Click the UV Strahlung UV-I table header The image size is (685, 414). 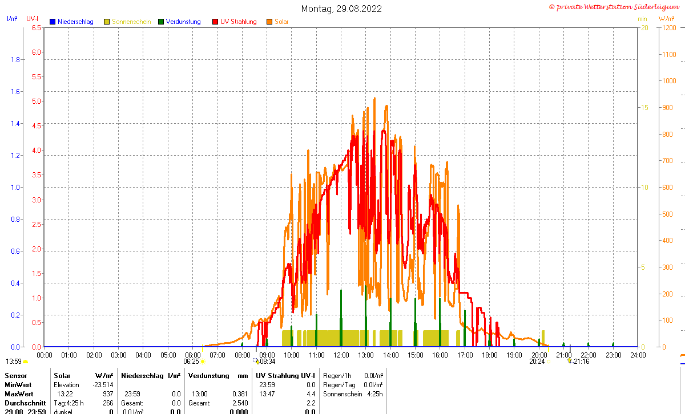click(x=285, y=376)
